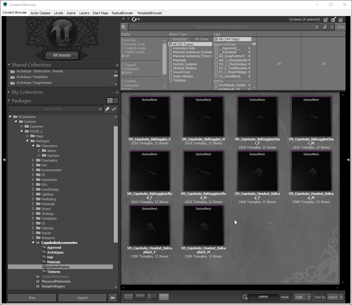Open the TemplateBrowser tab
The image size is (352, 305).
[x=149, y=13]
